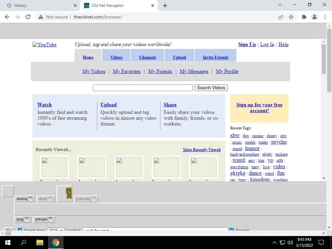
Task: Open My Videos link
Action: (x=94, y=71)
